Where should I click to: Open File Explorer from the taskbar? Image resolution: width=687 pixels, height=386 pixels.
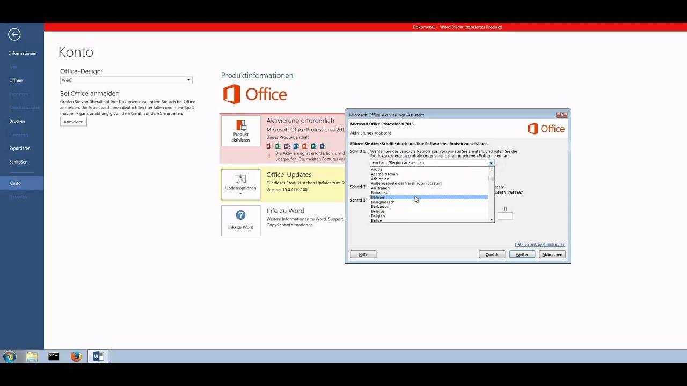(x=32, y=357)
